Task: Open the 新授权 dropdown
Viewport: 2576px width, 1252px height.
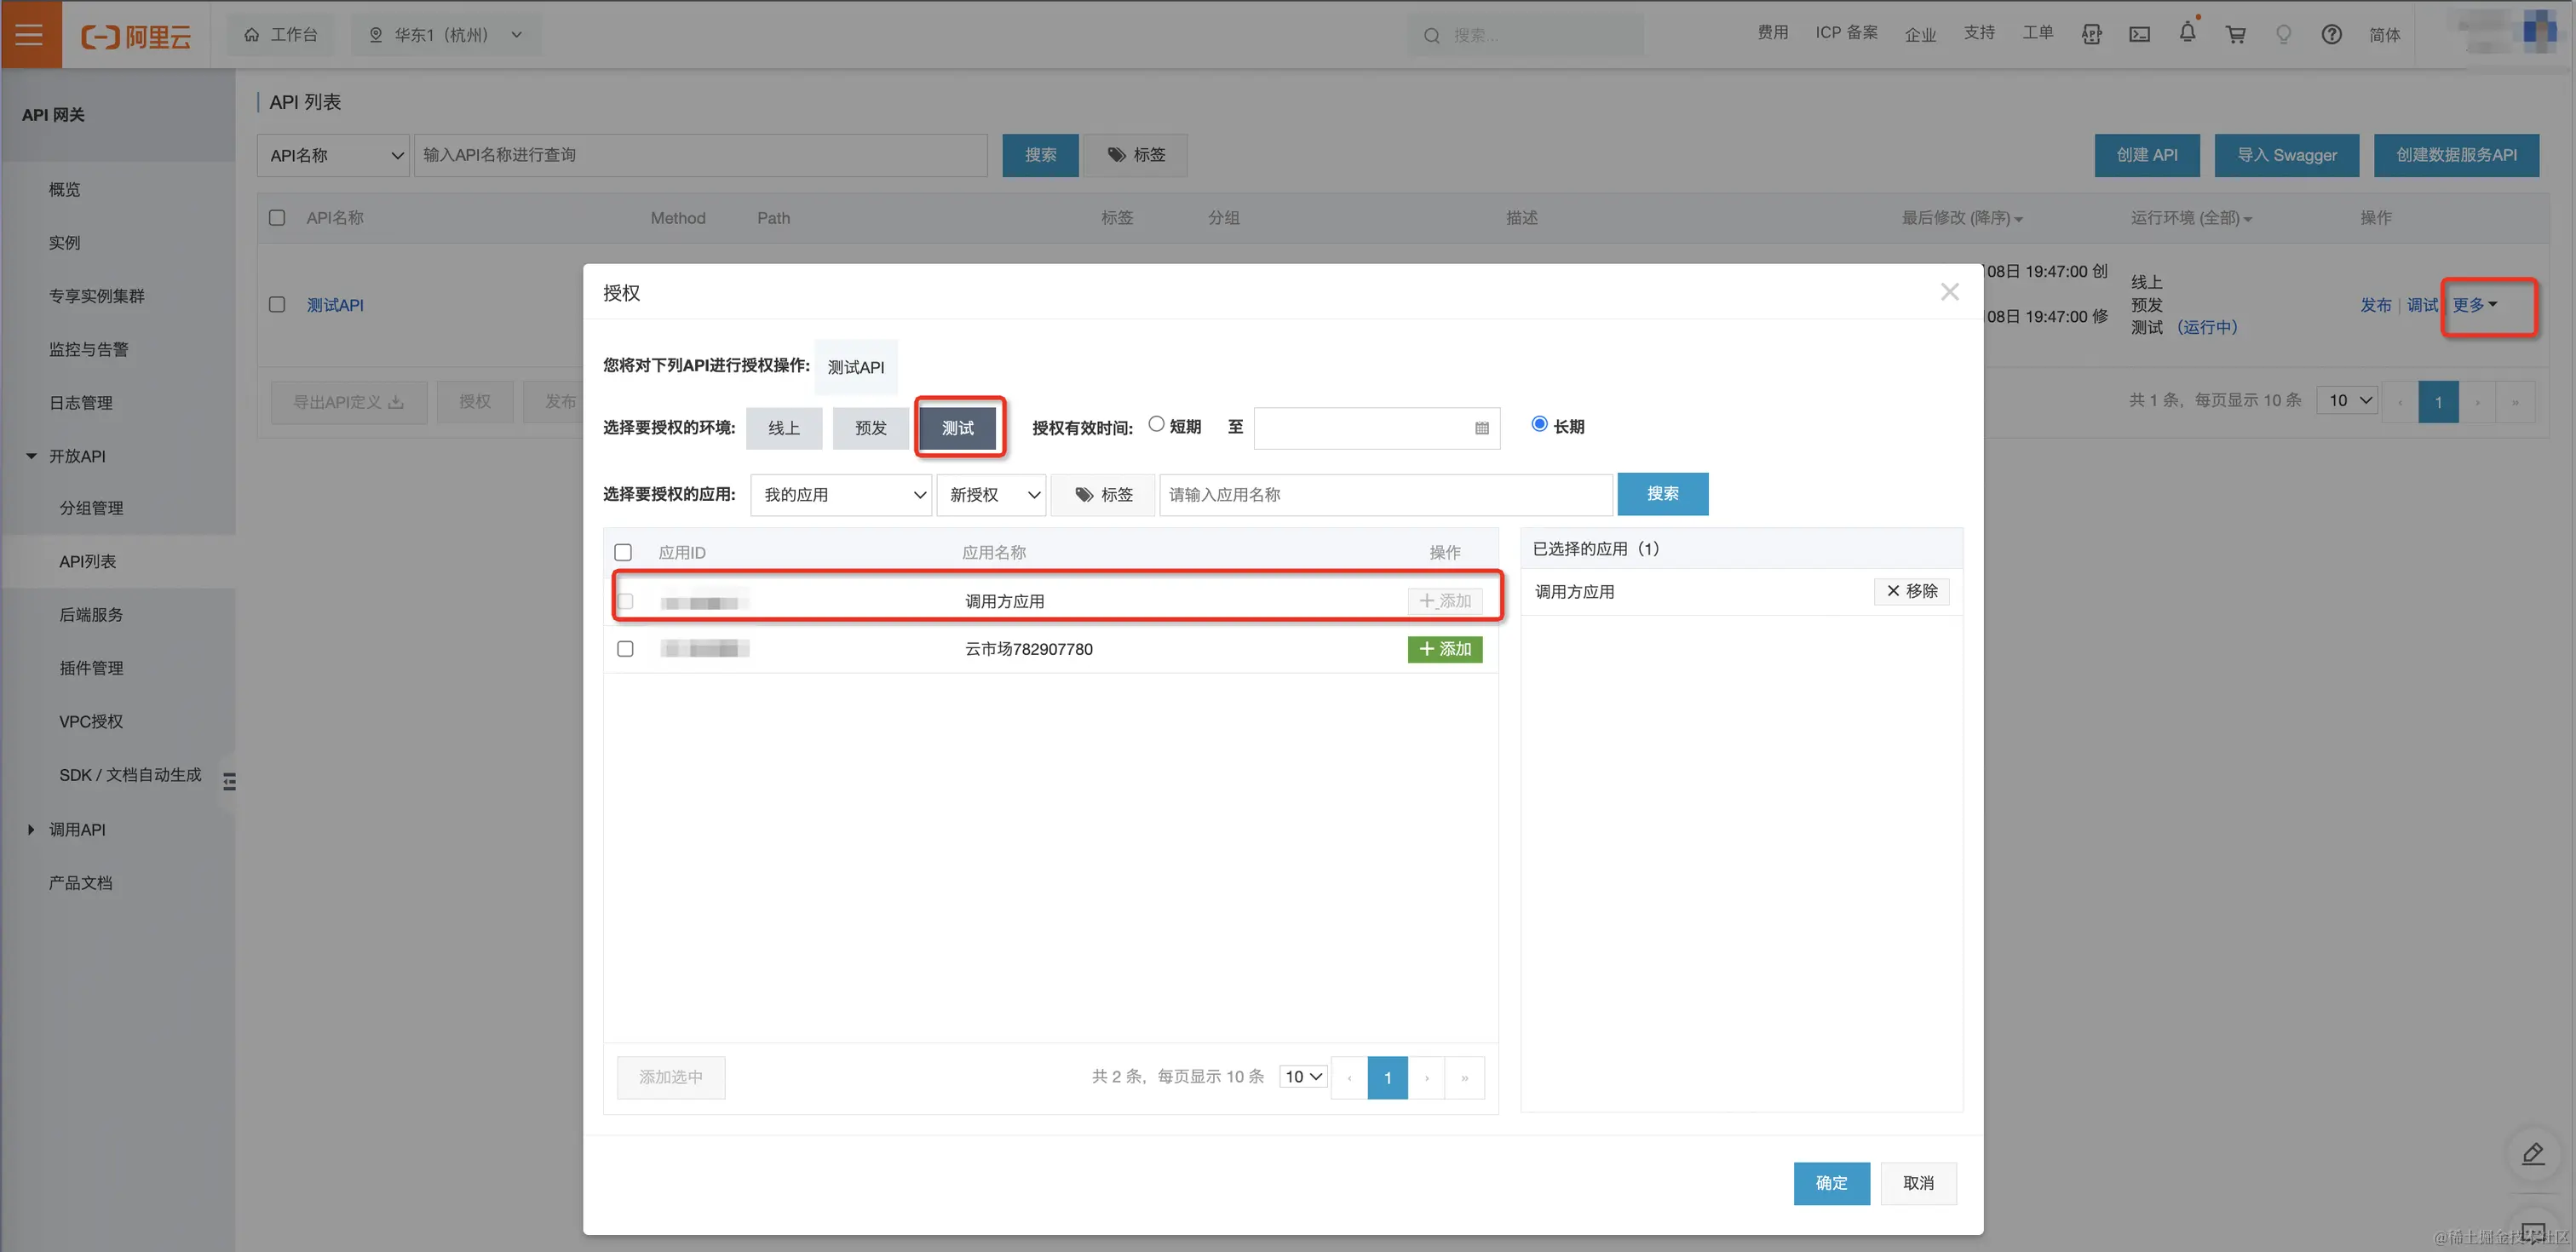Action: pos(991,494)
